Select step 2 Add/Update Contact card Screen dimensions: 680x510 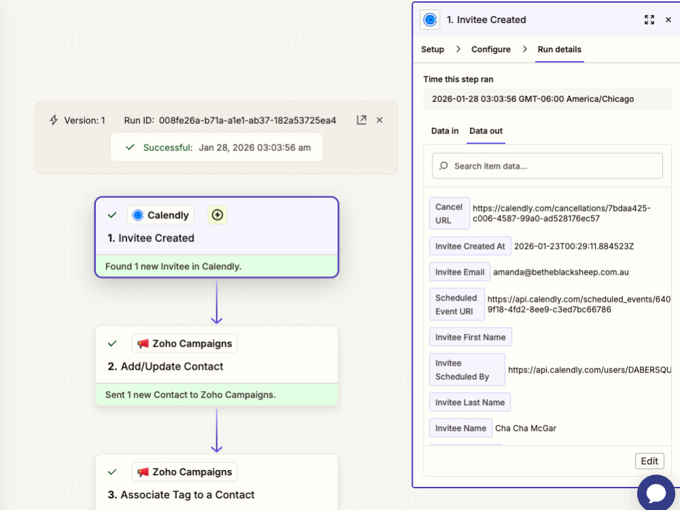click(216, 366)
